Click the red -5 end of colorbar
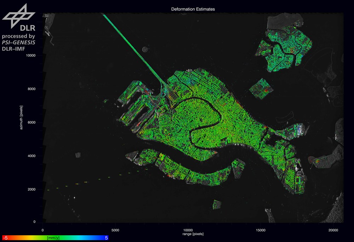The width and height of the screenshot is (354, 242). [x=5, y=238]
